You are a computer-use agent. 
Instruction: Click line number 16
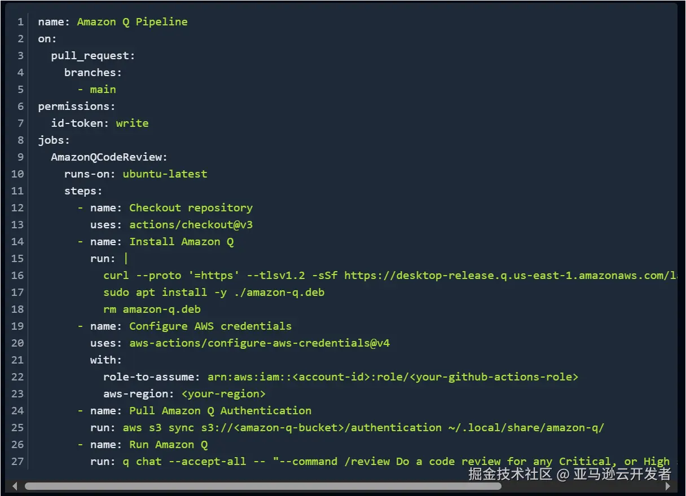(x=17, y=276)
